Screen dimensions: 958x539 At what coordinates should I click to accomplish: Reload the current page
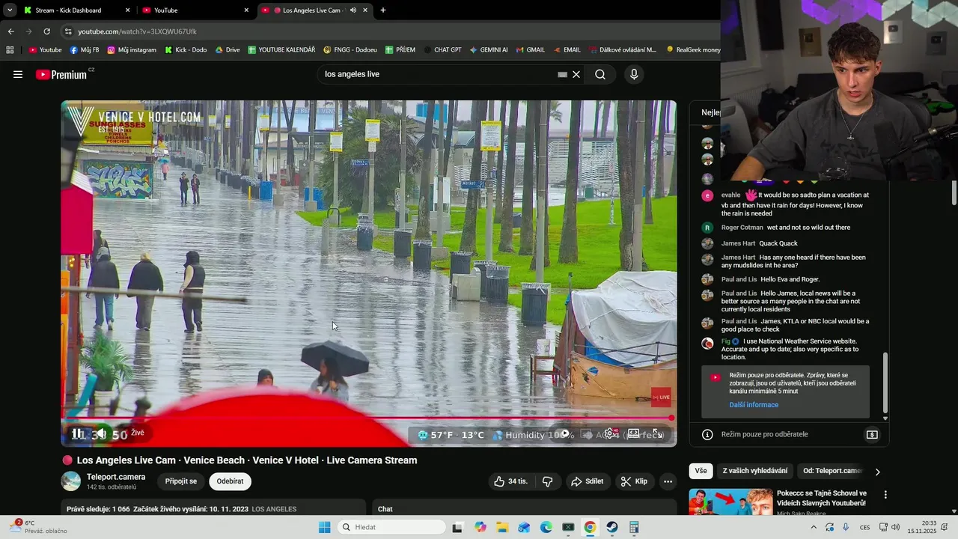coord(46,31)
